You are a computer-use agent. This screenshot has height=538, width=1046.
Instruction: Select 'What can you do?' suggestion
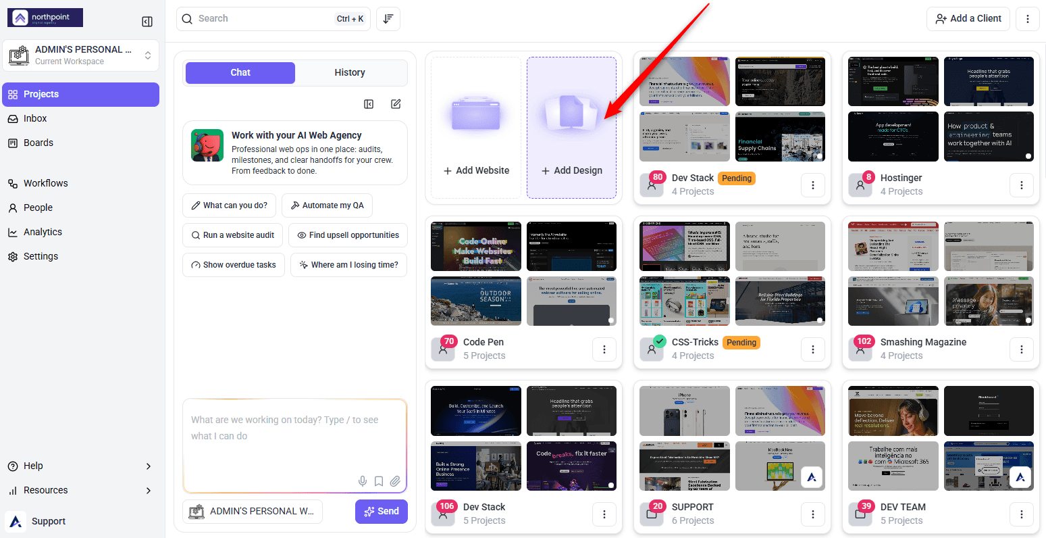[230, 205]
